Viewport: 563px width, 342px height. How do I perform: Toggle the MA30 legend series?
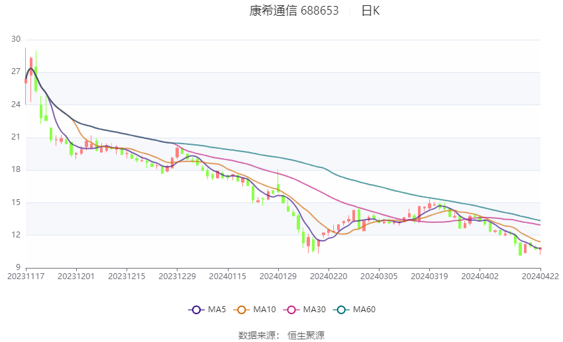(x=305, y=310)
